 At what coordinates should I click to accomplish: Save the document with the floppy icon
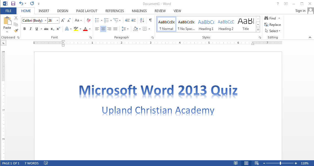click(13, 4)
